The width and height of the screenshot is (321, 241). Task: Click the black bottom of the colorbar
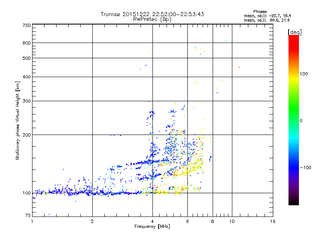[x=294, y=202]
